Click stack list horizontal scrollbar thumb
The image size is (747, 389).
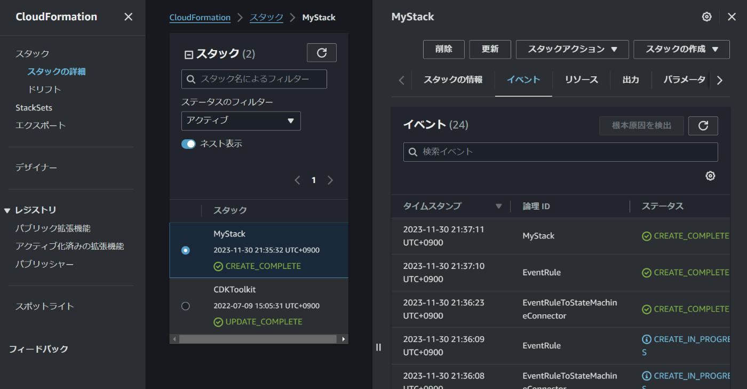pyautogui.click(x=258, y=339)
